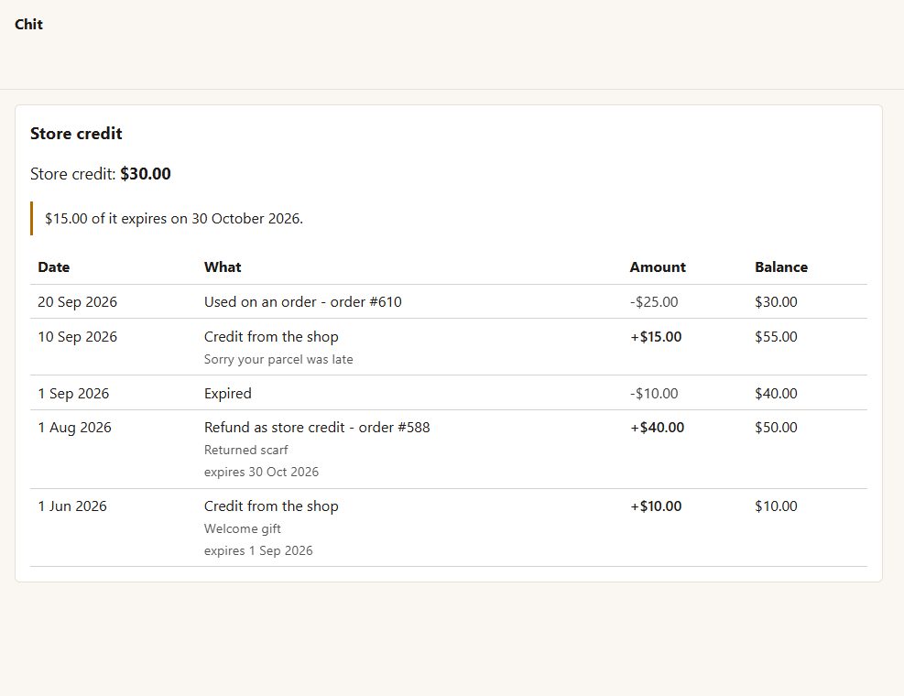Click the +$40.00 refund amount
This screenshot has height=696, width=904.
(657, 428)
